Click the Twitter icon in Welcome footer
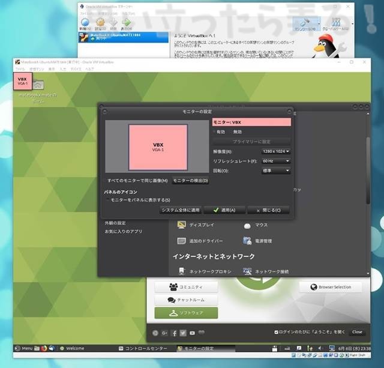The image size is (384, 368). pos(183,333)
